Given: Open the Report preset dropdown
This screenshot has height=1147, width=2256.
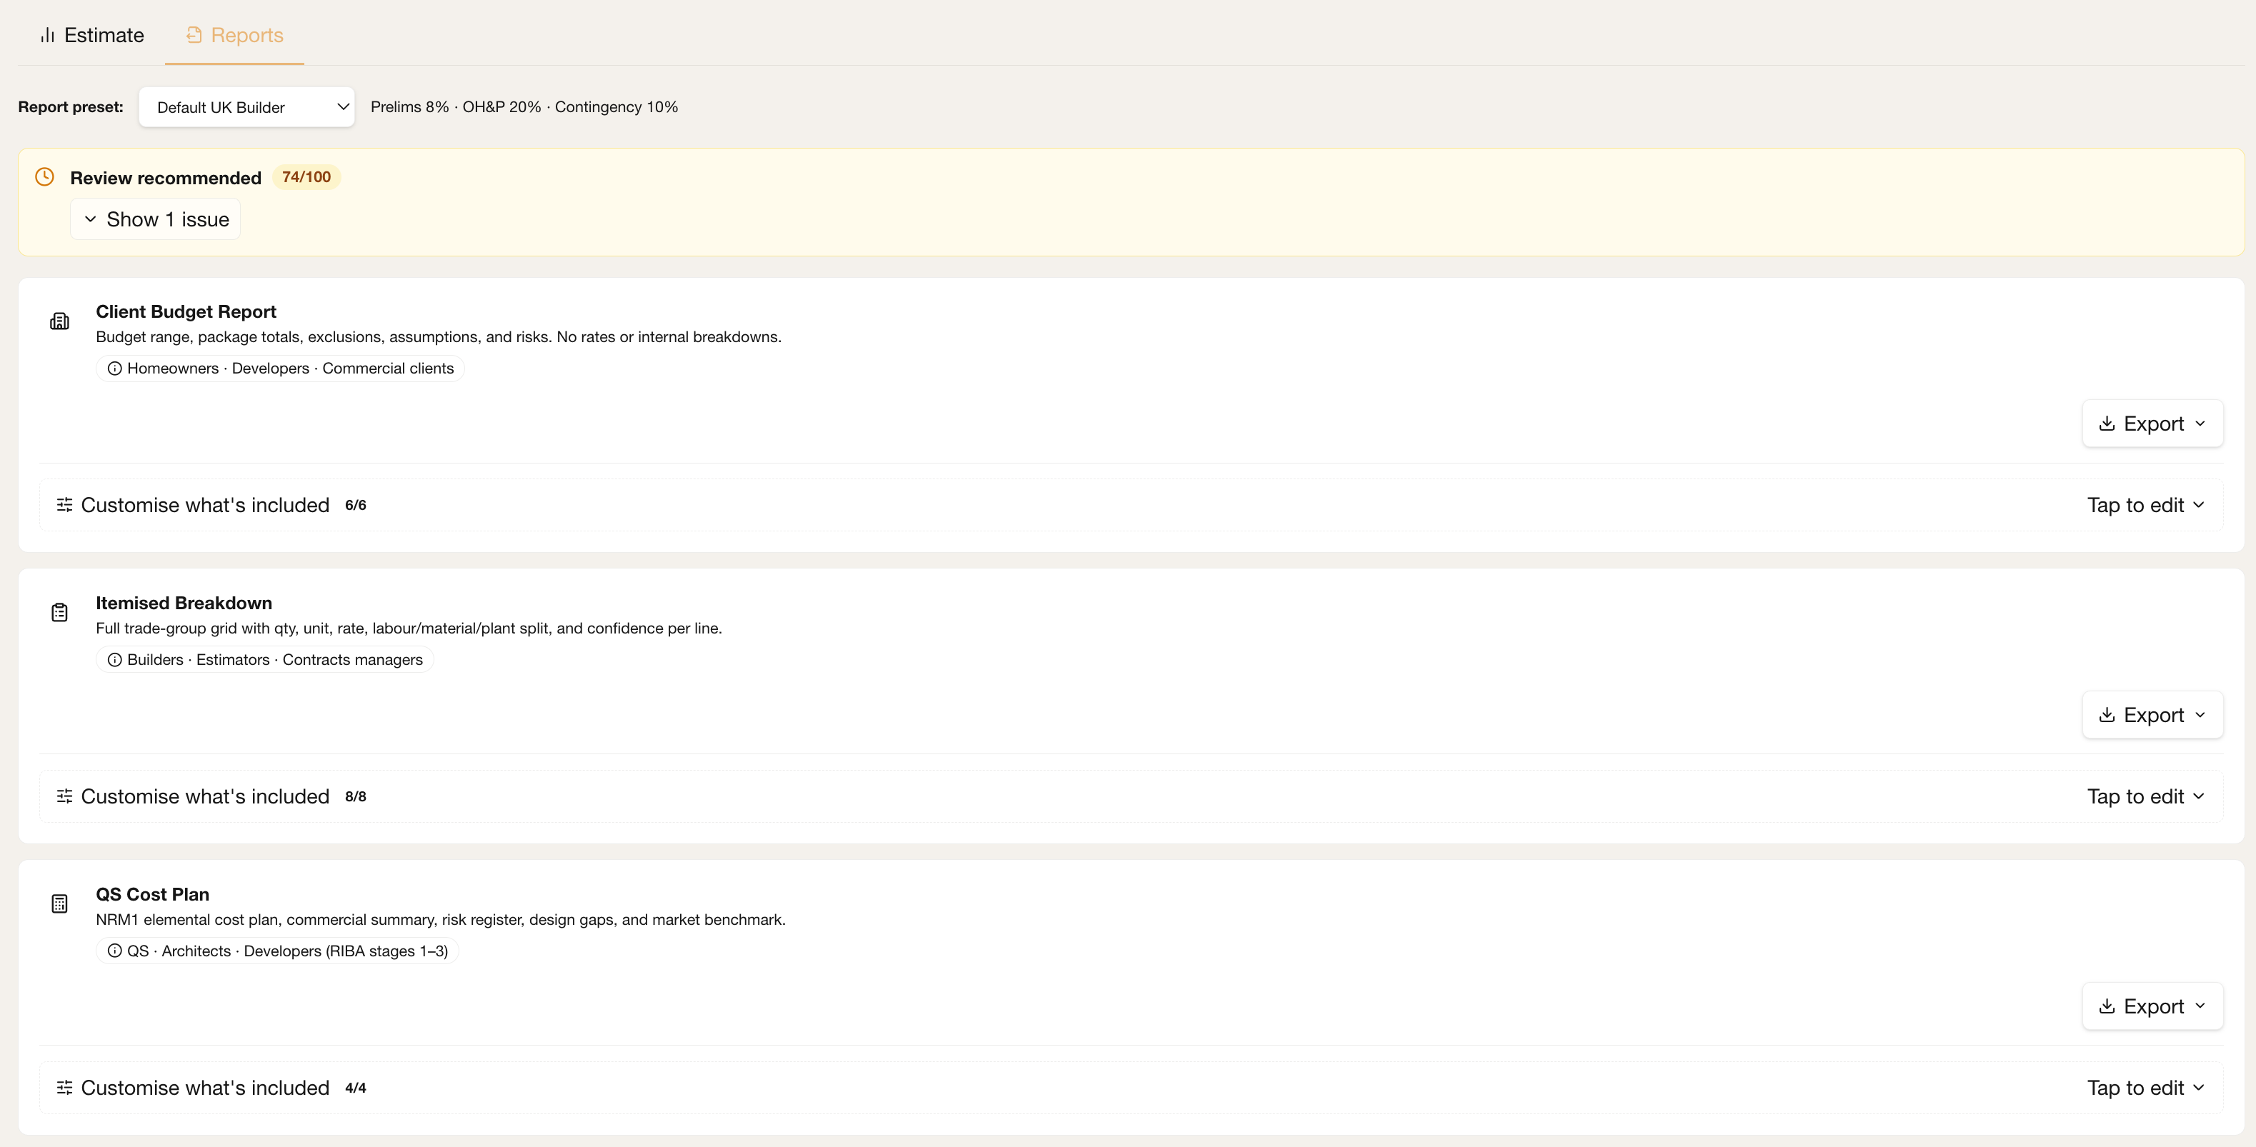Looking at the screenshot, I should point(247,107).
